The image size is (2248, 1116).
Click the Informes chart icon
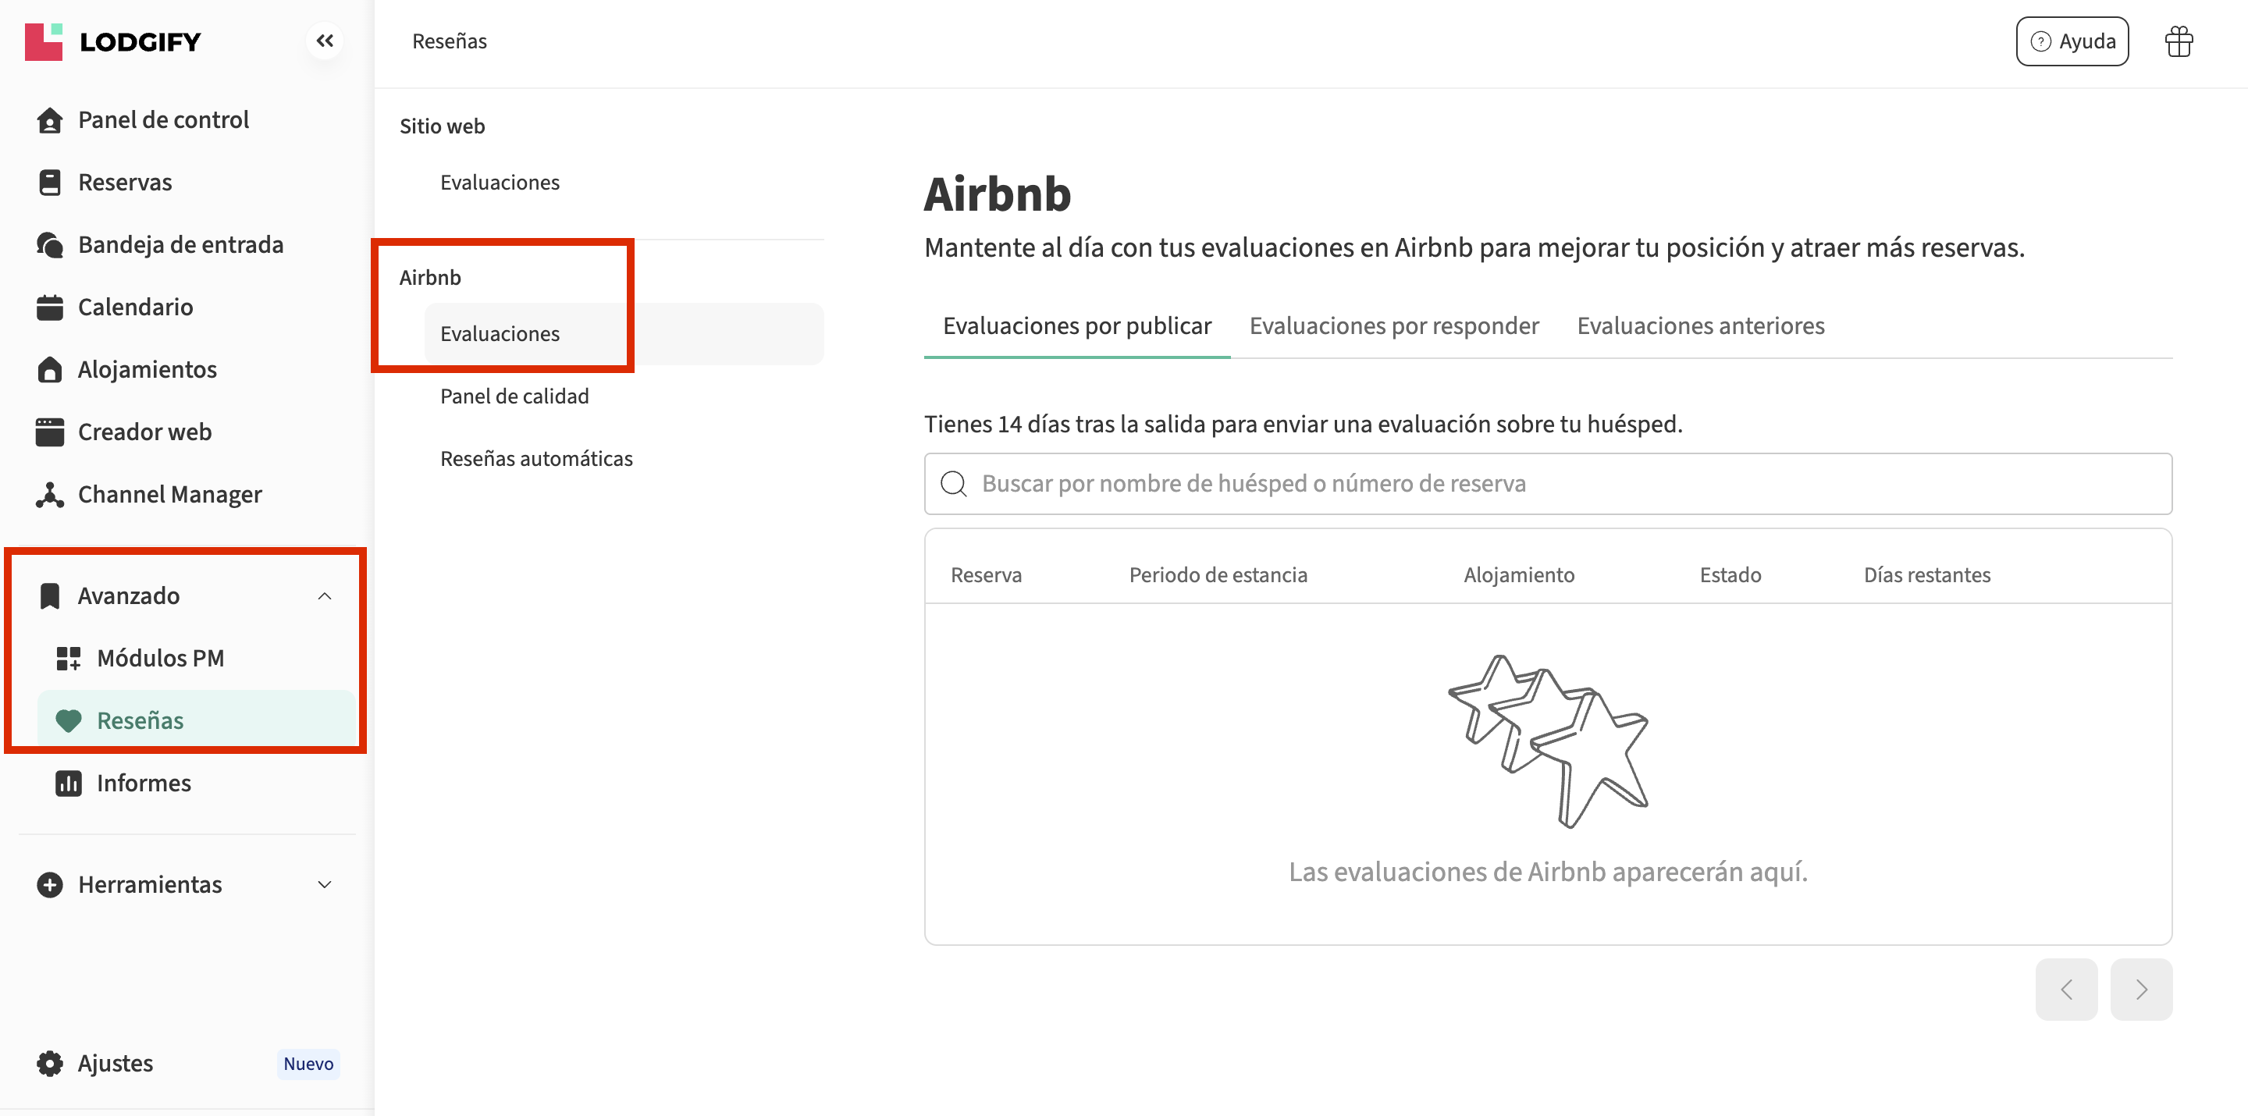coord(68,783)
